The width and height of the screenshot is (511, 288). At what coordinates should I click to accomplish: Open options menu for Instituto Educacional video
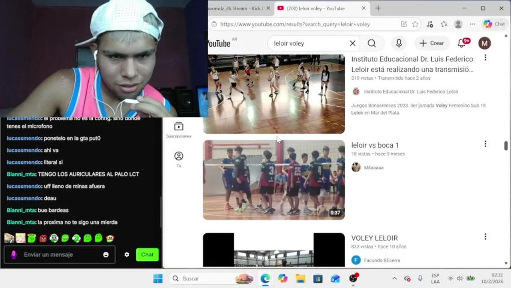485,58
